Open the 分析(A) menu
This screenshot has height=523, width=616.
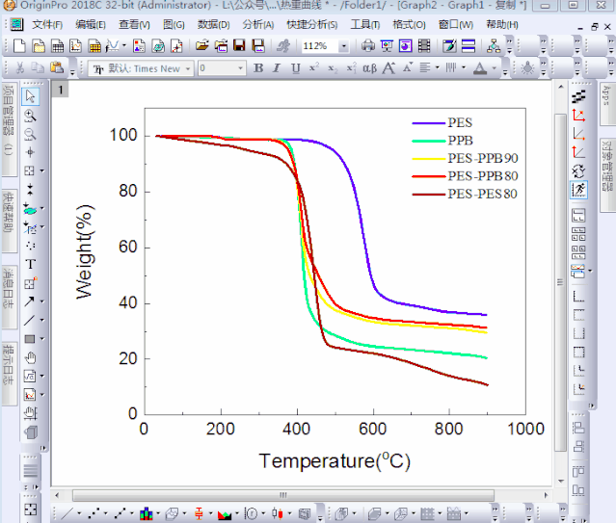click(258, 24)
